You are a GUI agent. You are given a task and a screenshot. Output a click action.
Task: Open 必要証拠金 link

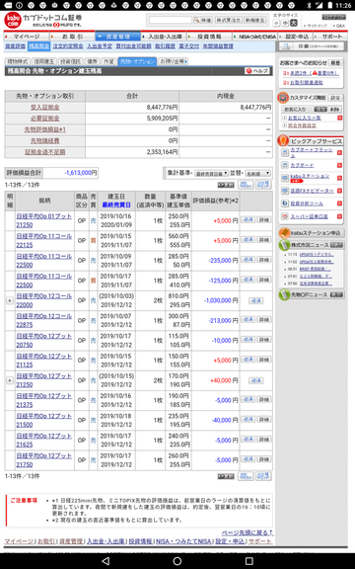(45, 119)
